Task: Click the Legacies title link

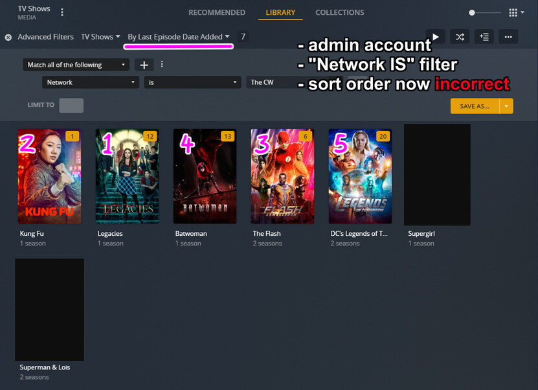Action: pyautogui.click(x=110, y=233)
